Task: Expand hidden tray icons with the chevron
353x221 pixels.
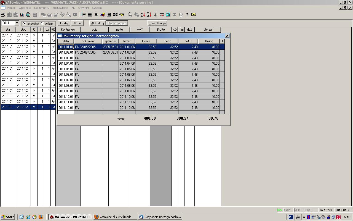Action: click(304, 217)
